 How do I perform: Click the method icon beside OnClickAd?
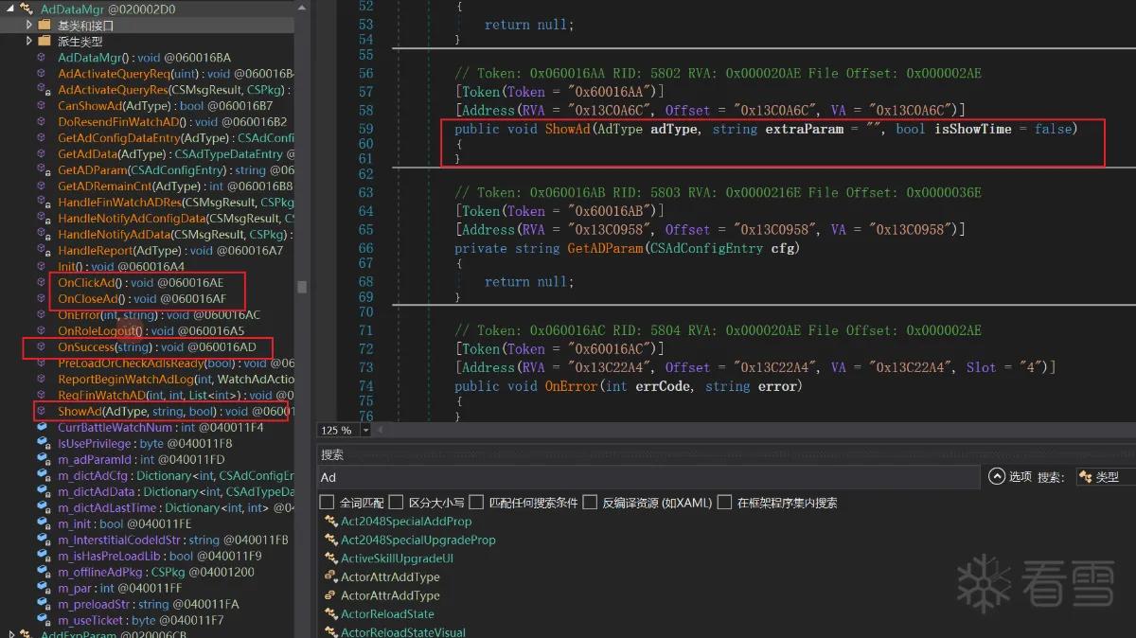[x=41, y=282]
